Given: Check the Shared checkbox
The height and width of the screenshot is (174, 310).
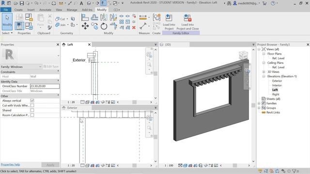Looking at the screenshot, I should pos(32,110).
